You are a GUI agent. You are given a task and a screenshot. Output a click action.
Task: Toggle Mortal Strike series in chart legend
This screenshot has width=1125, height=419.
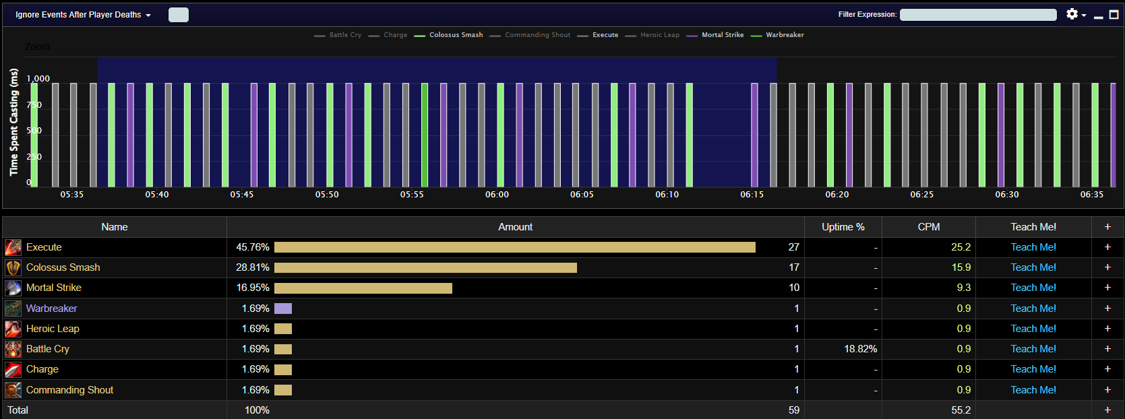(x=715, y=35)
